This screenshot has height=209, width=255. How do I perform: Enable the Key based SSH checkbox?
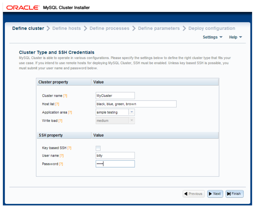pyautogui.click(x=98, y=148)
